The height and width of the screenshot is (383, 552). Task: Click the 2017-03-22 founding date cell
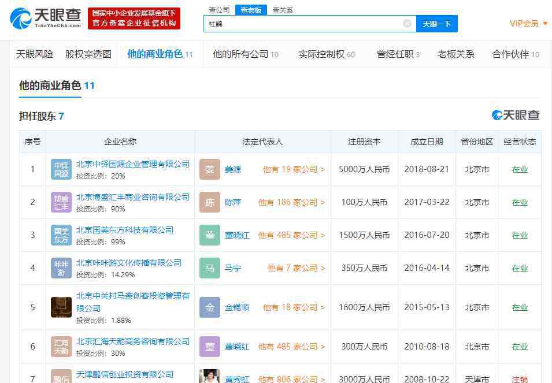427,202
